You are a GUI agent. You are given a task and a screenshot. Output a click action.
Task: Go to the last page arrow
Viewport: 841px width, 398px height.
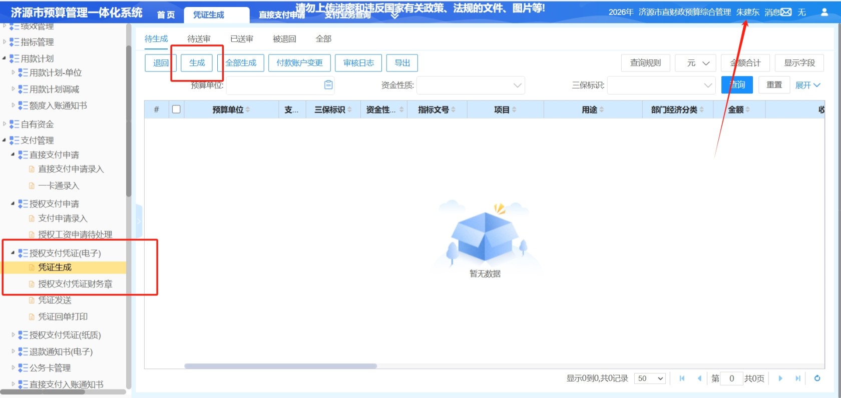(x=798, y=378)
